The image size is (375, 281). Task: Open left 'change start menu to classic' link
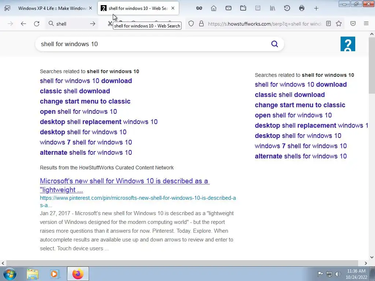coord(85,101)
